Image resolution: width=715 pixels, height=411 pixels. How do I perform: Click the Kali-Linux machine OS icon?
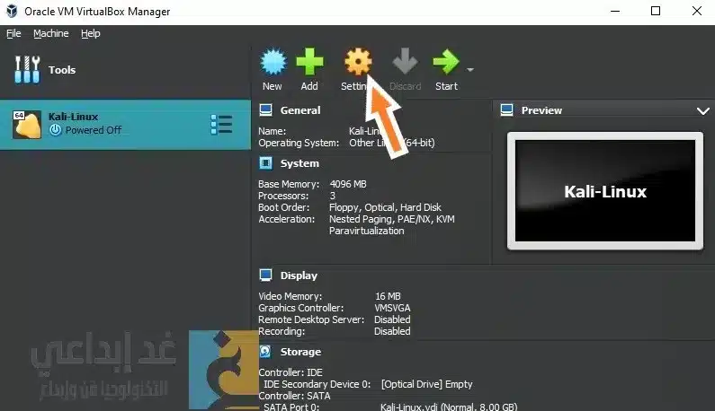pyautogui.click(x=26, y=124)
